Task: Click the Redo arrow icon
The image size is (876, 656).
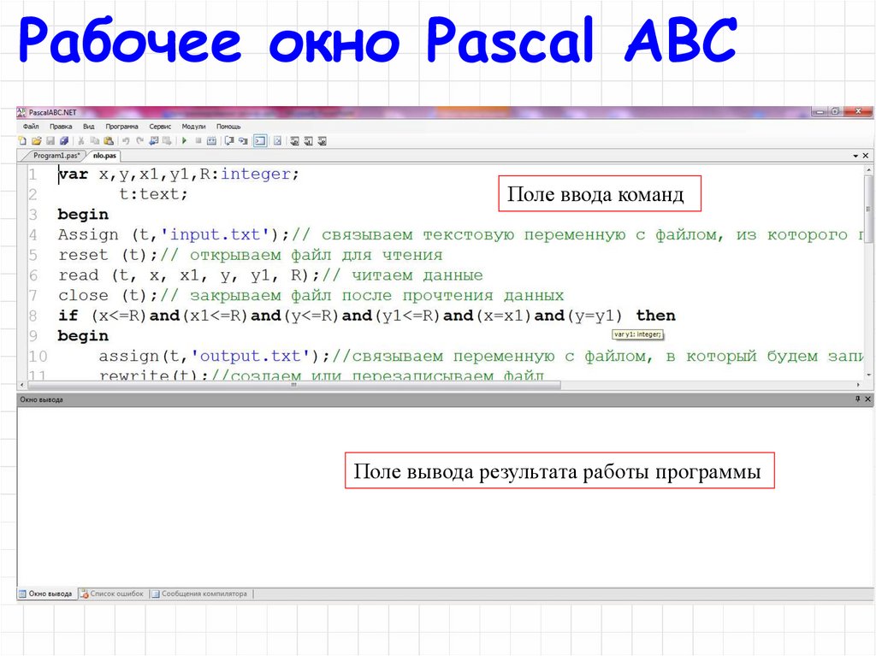Action: (139, 141)
